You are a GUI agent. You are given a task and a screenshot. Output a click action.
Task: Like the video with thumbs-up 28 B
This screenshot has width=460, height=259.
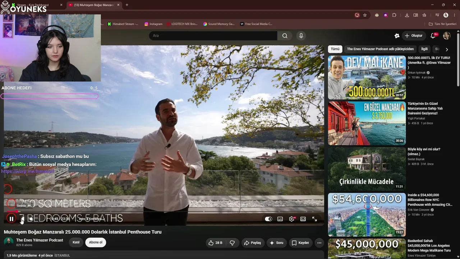pyautogui.click(x=215, y=243)
